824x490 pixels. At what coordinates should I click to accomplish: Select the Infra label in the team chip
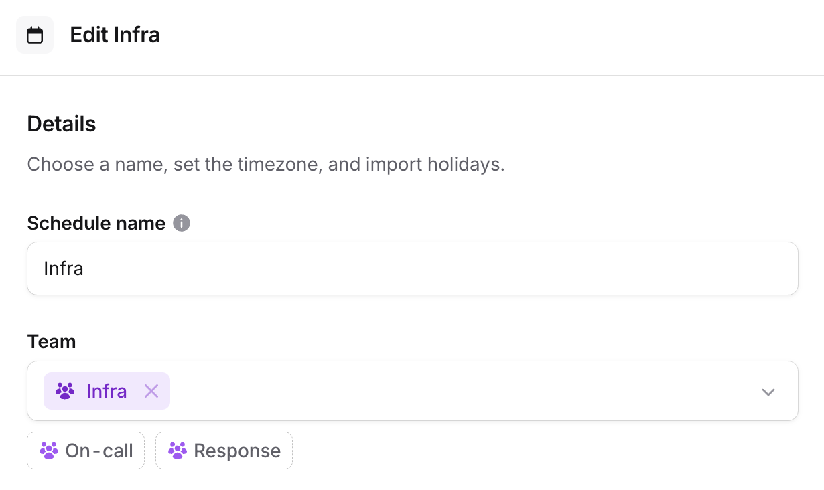pyautogui.click(x=107, y=391)
